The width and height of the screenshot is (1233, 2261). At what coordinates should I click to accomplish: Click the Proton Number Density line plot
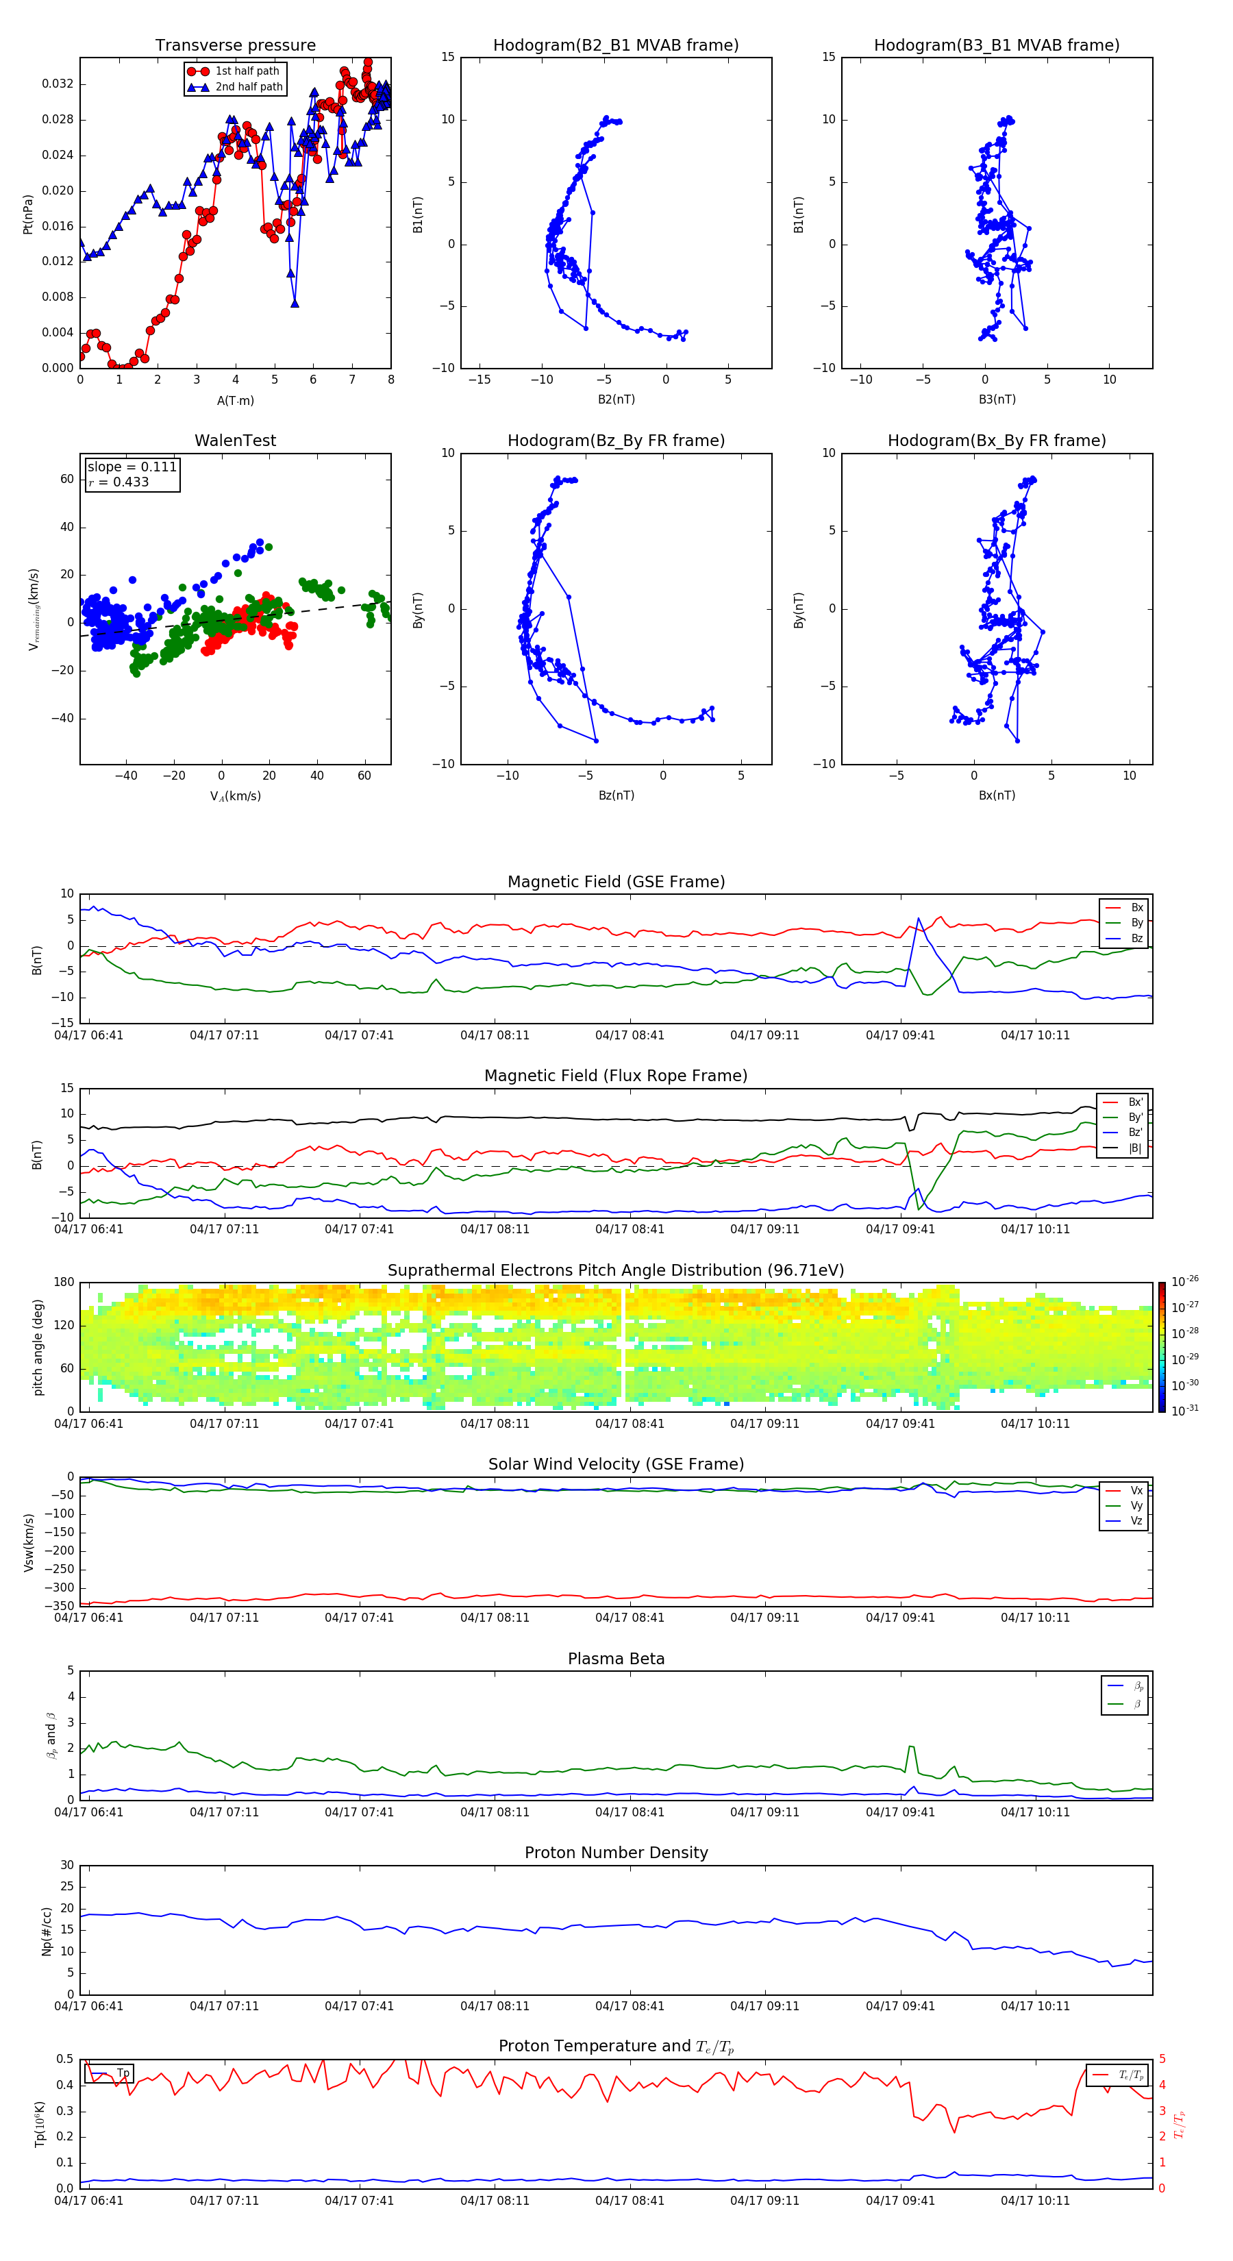tap(616, 1930)
